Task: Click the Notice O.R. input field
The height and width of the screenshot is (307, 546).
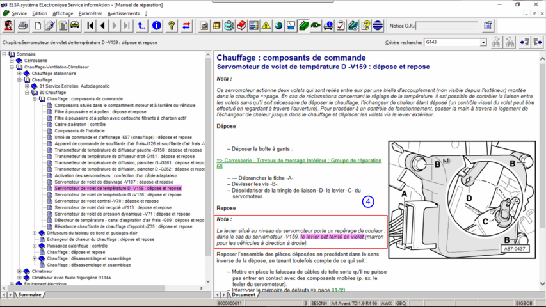Action: pos(447,26)
